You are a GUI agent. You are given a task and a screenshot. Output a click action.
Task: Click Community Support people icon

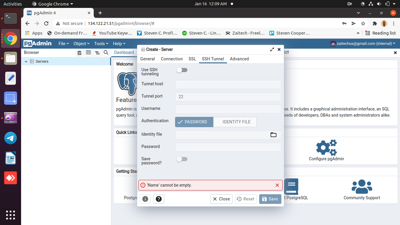362,187
